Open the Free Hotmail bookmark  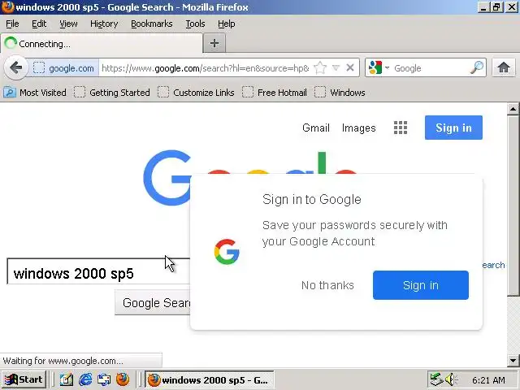[275, 93]
